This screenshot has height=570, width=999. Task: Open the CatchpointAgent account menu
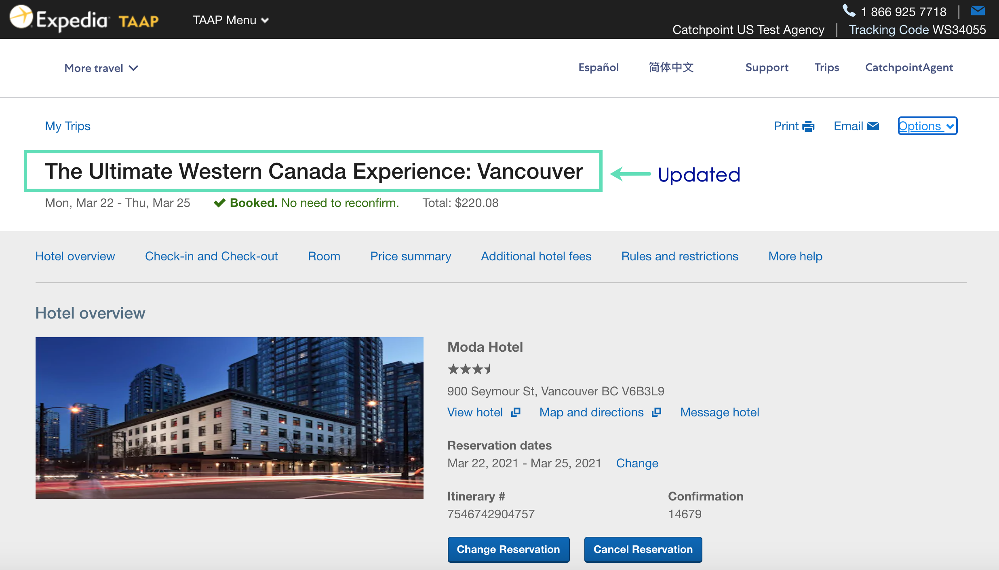click(x=909, y=68)
